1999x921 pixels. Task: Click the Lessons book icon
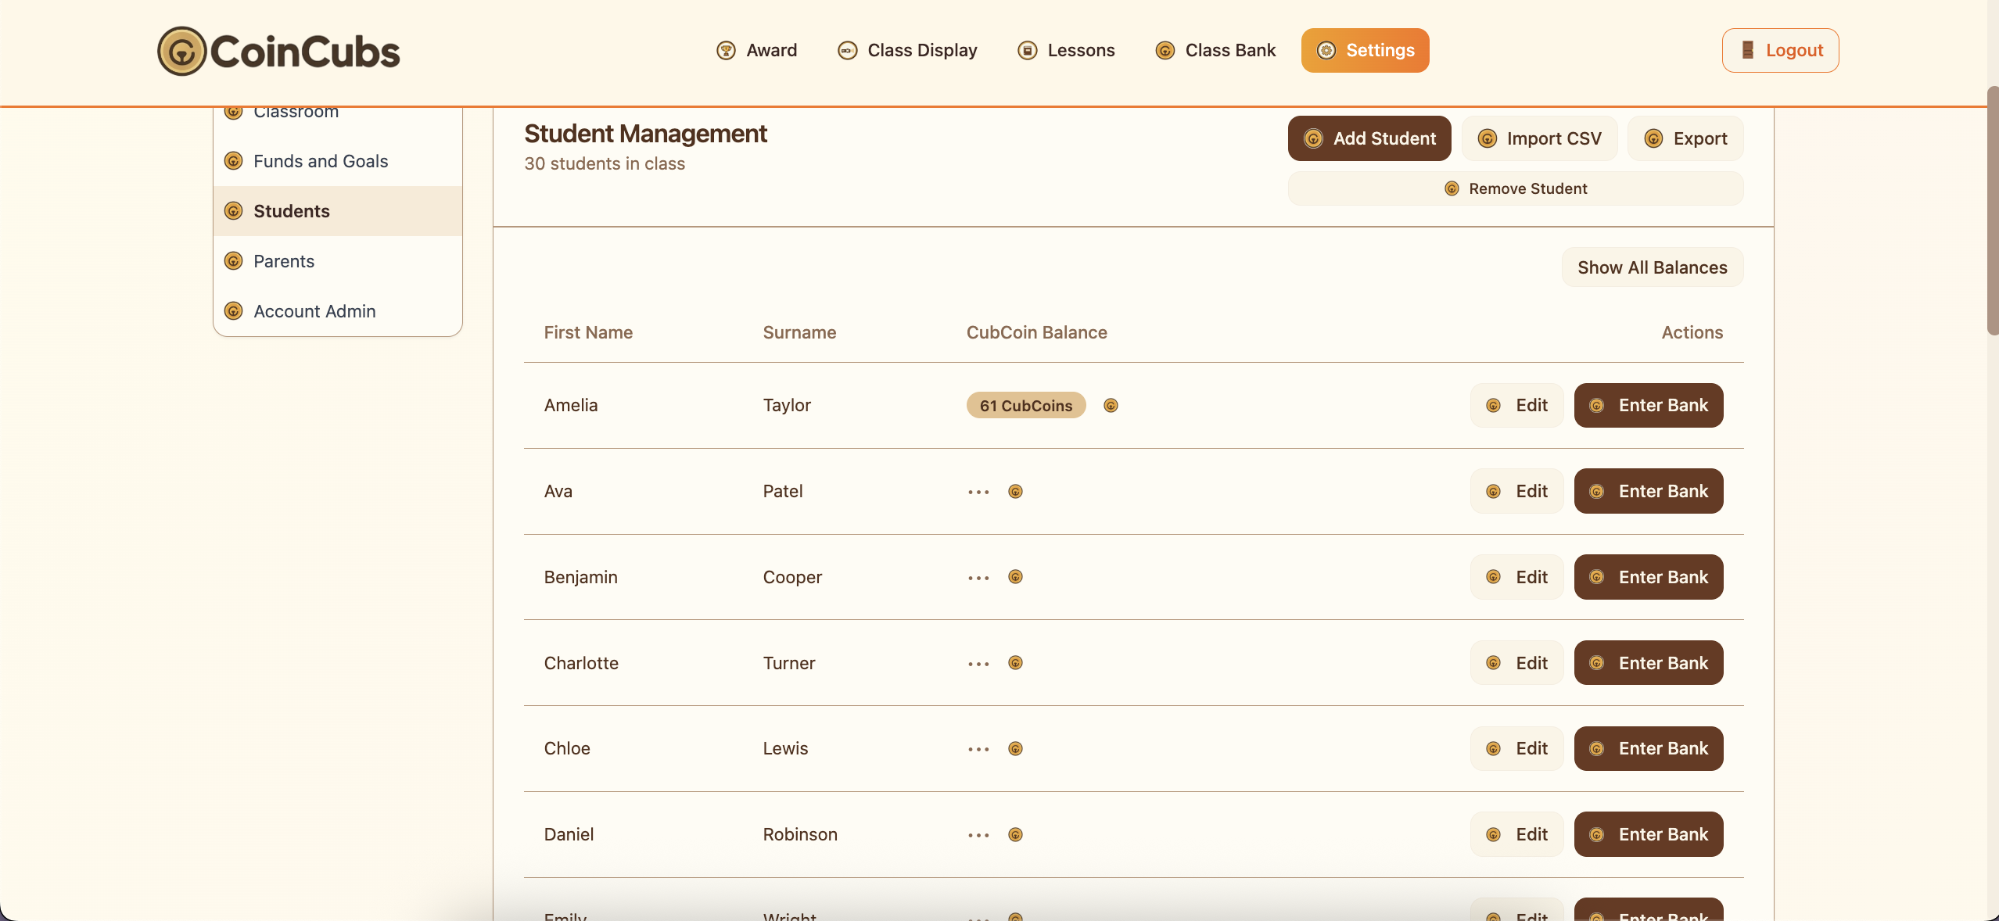1027,51
